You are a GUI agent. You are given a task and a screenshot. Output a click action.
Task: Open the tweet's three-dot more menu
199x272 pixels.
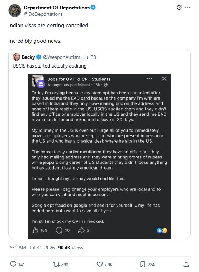(x=188, y=8)
